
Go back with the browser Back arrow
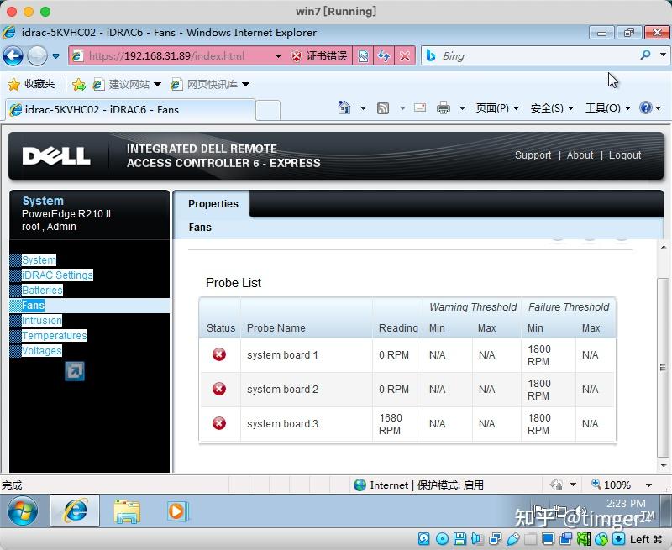point(13,55)
